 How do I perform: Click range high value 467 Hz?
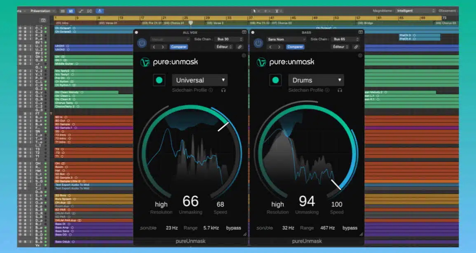tap(328, 228)
